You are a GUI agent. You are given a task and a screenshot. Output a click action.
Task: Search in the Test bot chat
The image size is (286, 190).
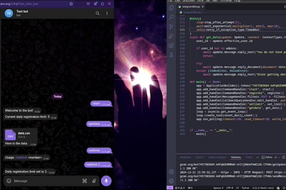point(98,13)
